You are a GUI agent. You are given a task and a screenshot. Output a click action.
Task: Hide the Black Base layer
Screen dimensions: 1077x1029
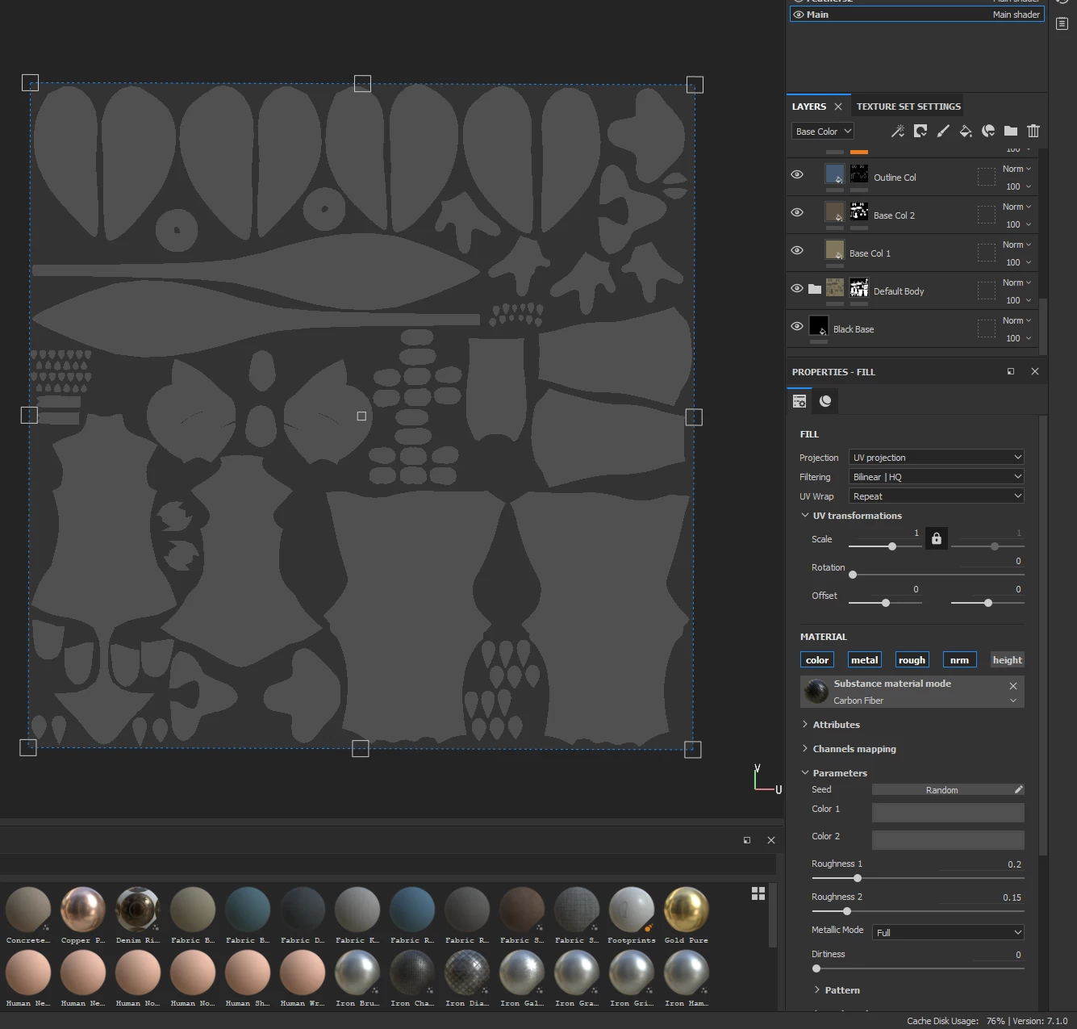pos(797,326)
